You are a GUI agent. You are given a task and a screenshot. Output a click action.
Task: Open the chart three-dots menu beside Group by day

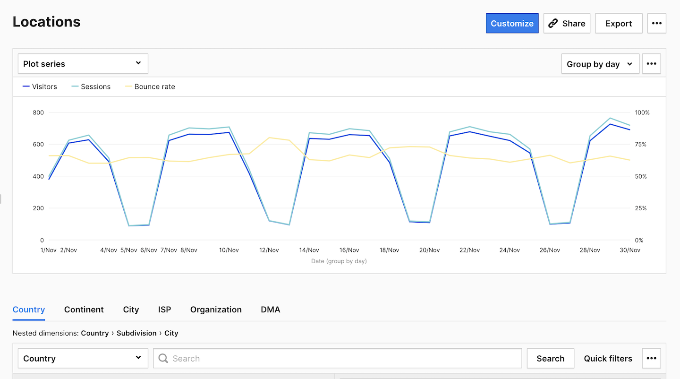651,64
